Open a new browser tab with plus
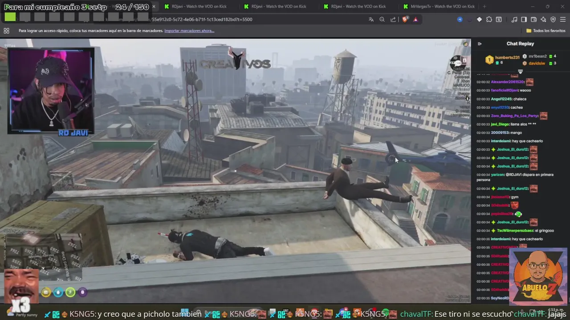Viewport: 570px width, 320px height. pos(484,7)
